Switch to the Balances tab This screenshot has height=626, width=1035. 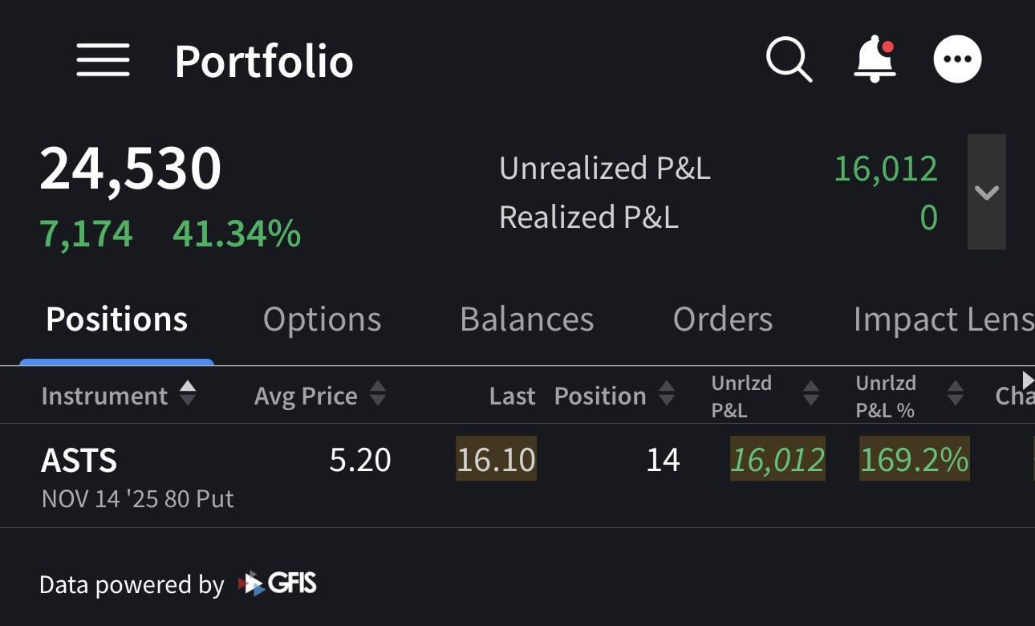click(526, 319)
